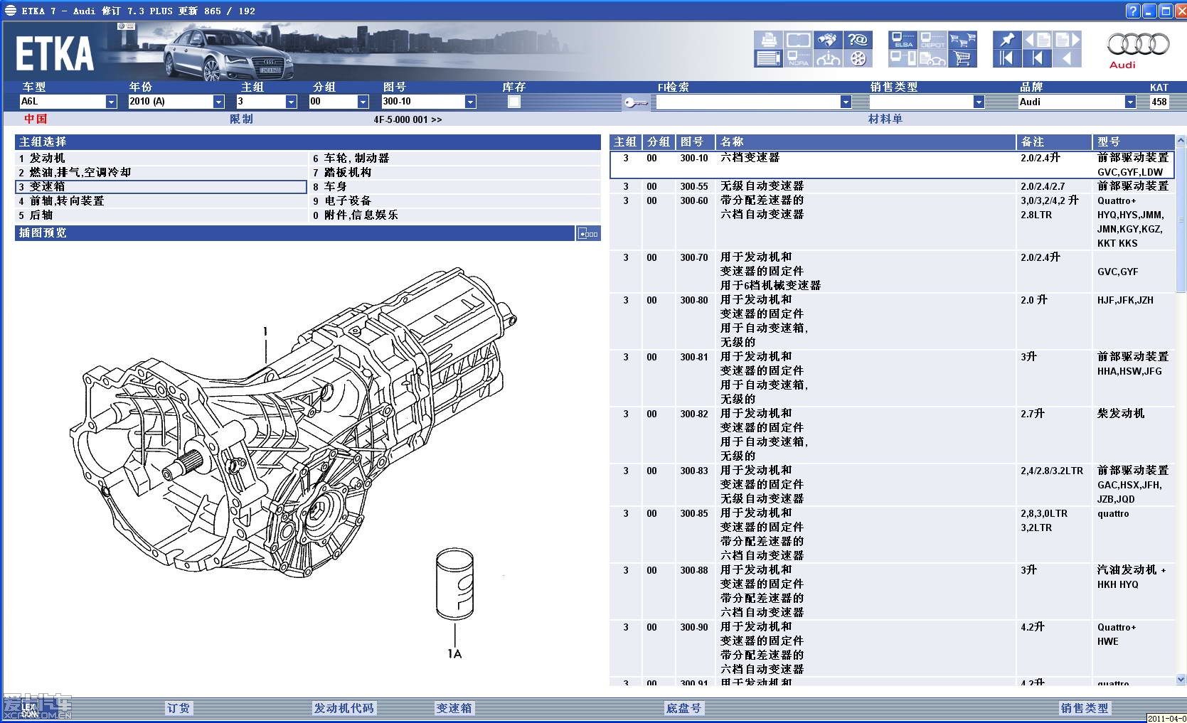Click the 订货 button at bottom
This screenshot has height=723, width=1187.
pyautogui.click(x=179, y=708)
